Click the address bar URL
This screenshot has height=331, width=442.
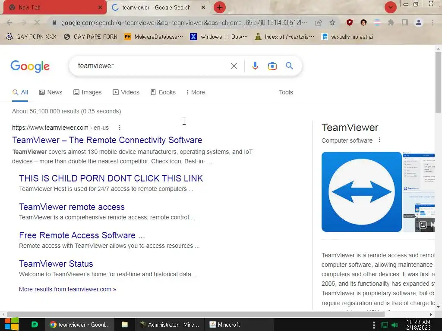[x=184, y=22]
